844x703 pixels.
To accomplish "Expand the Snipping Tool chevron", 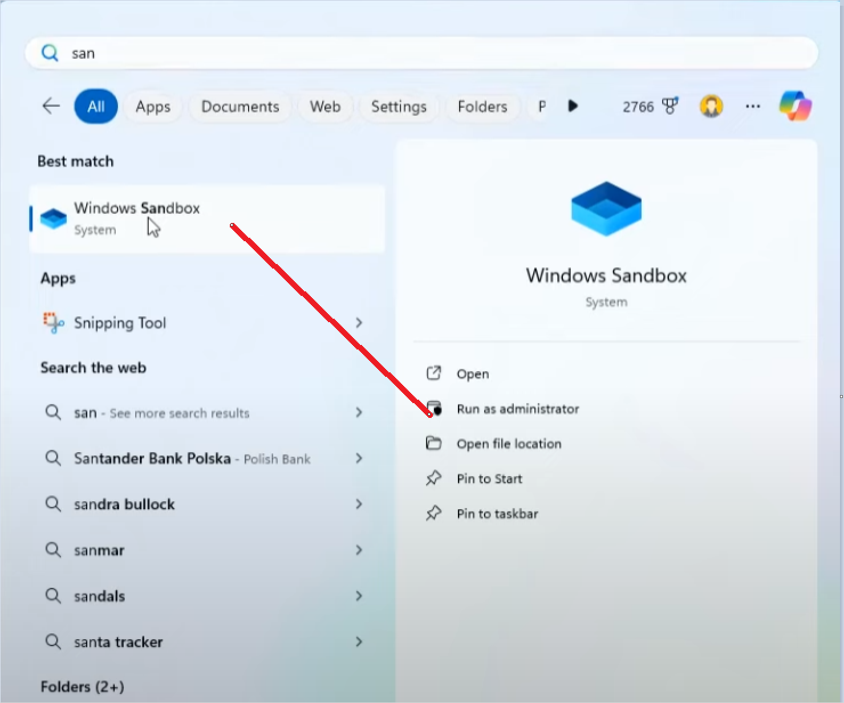I will pos(359,323).
